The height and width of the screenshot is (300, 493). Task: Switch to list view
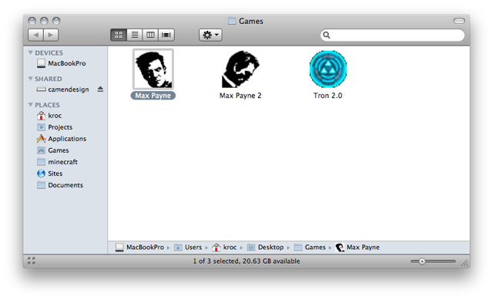(135, 35)
